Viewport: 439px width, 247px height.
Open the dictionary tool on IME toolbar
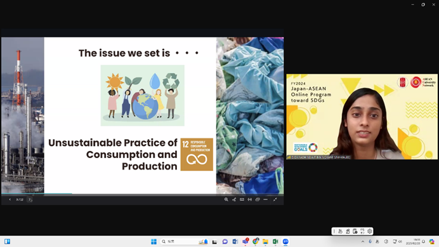point(355,231)
